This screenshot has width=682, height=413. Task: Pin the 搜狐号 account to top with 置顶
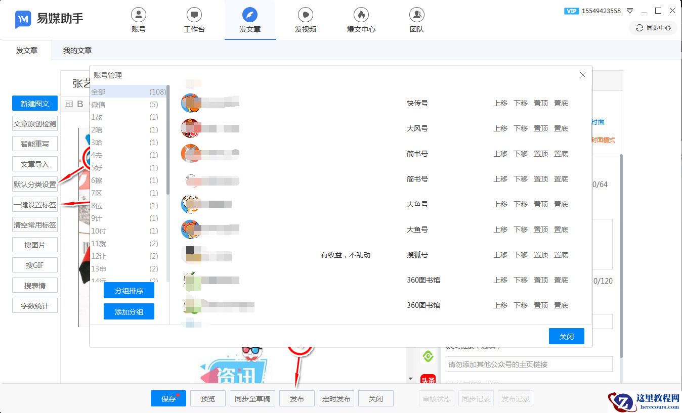[541, 255]
